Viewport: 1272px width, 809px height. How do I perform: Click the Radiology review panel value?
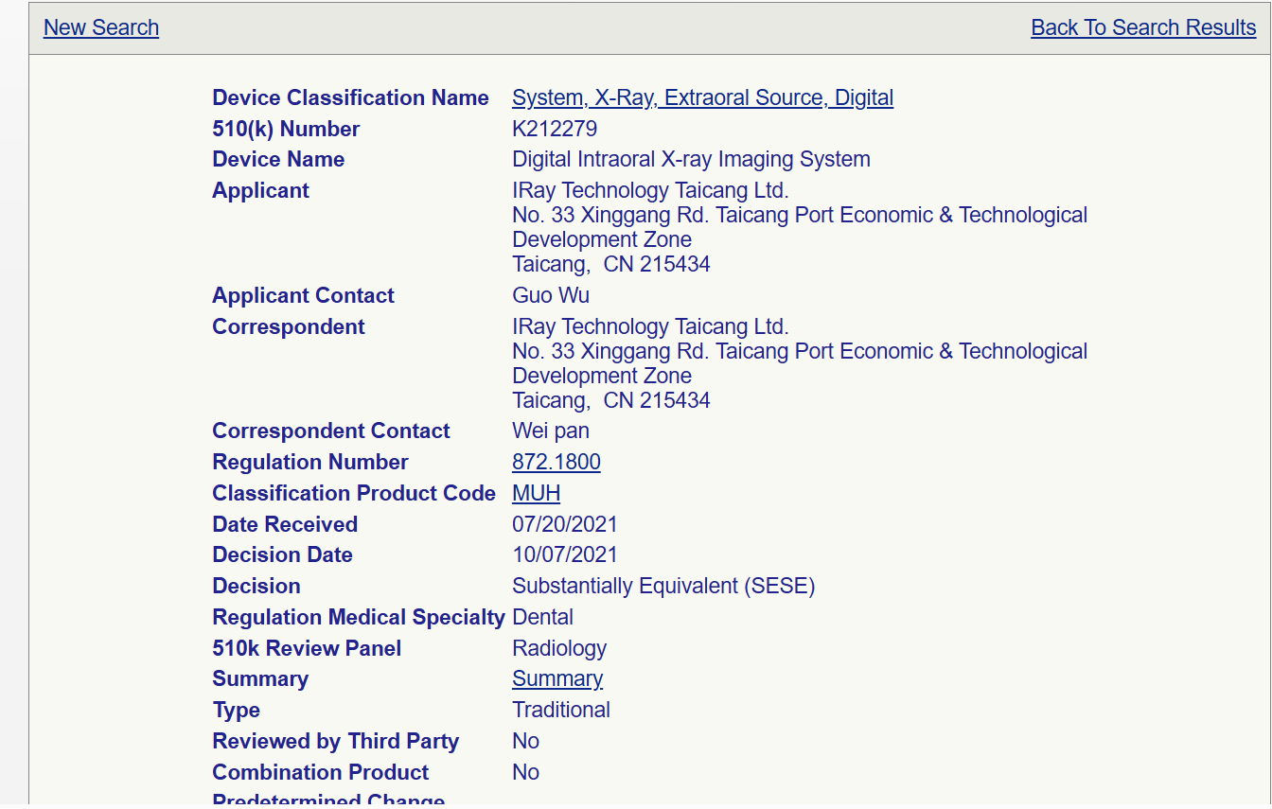coord(559,648)
